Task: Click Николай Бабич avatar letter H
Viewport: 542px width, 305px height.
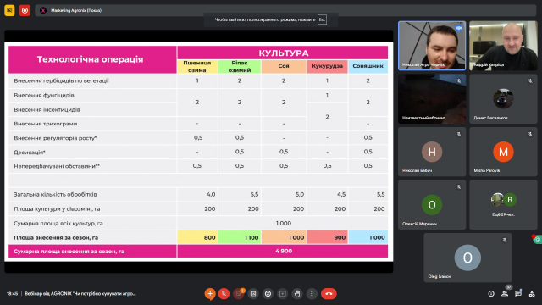Action: [x=432, y=152]
